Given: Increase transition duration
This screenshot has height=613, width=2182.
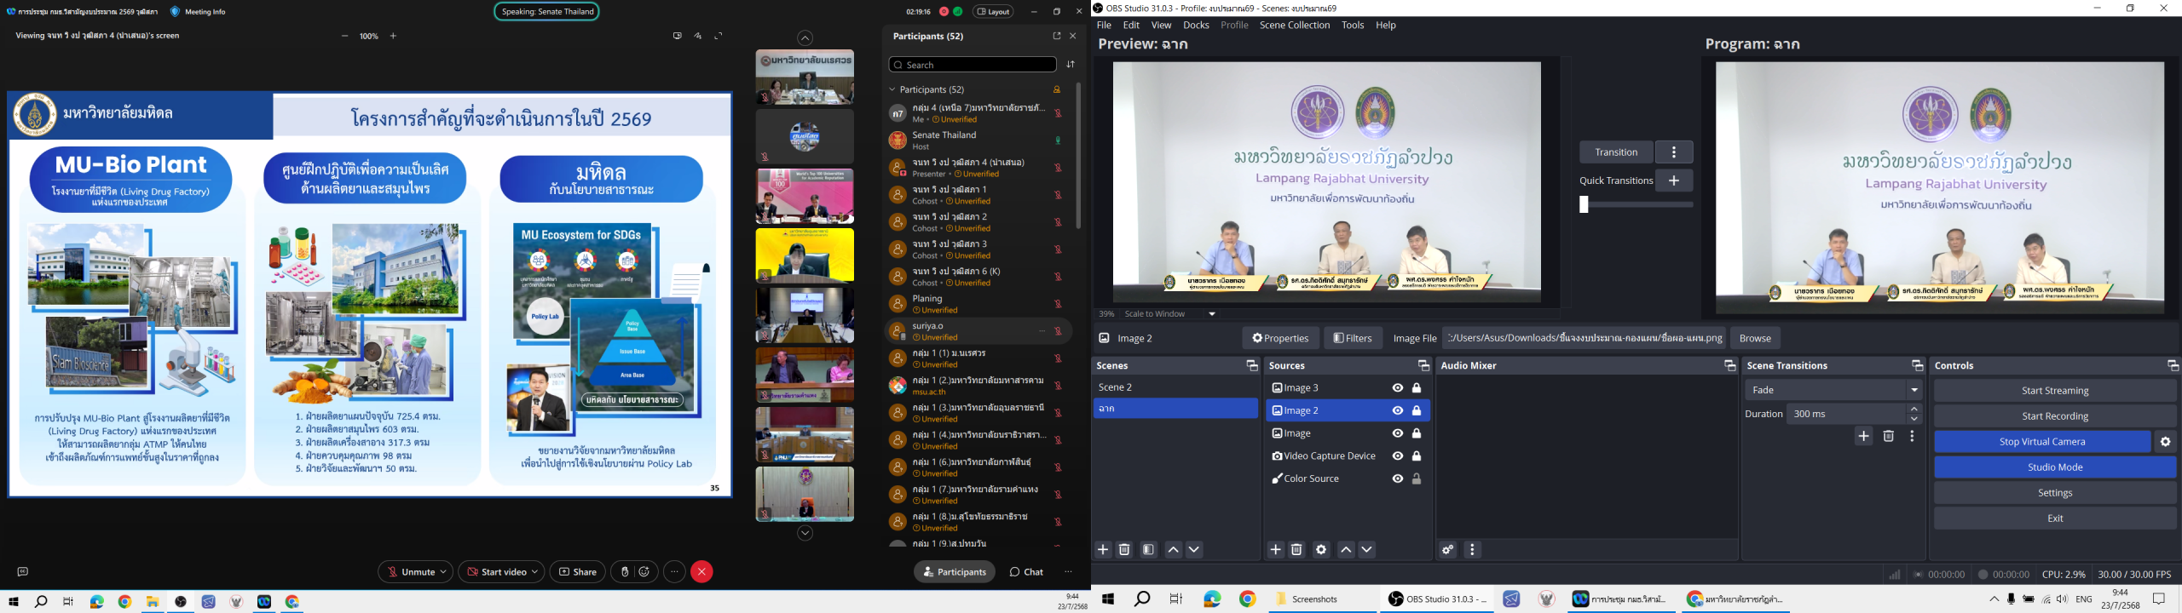Looking at the screenshot, I should point(1914,410).
